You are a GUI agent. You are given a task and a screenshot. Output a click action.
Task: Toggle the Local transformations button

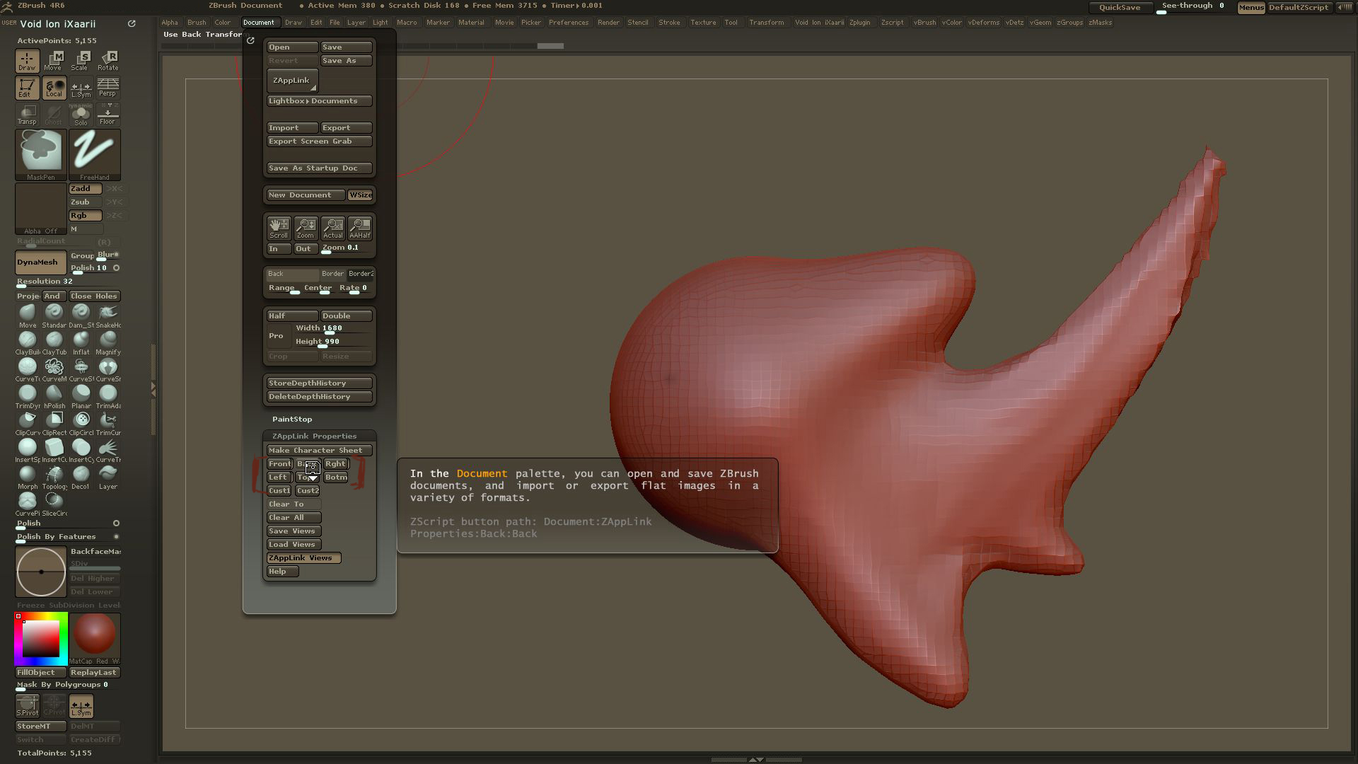(54, 88)
